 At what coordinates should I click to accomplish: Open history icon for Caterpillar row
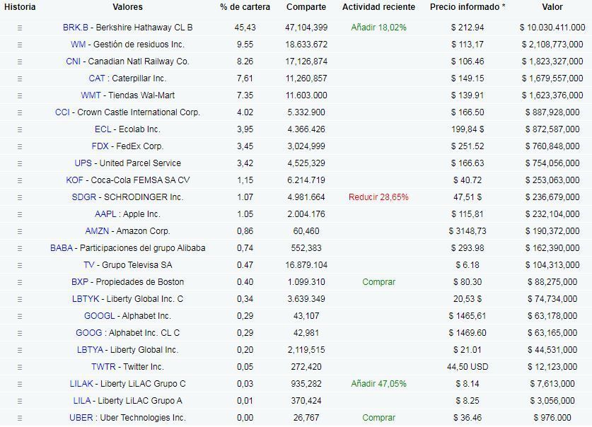[x=20, y=79]
